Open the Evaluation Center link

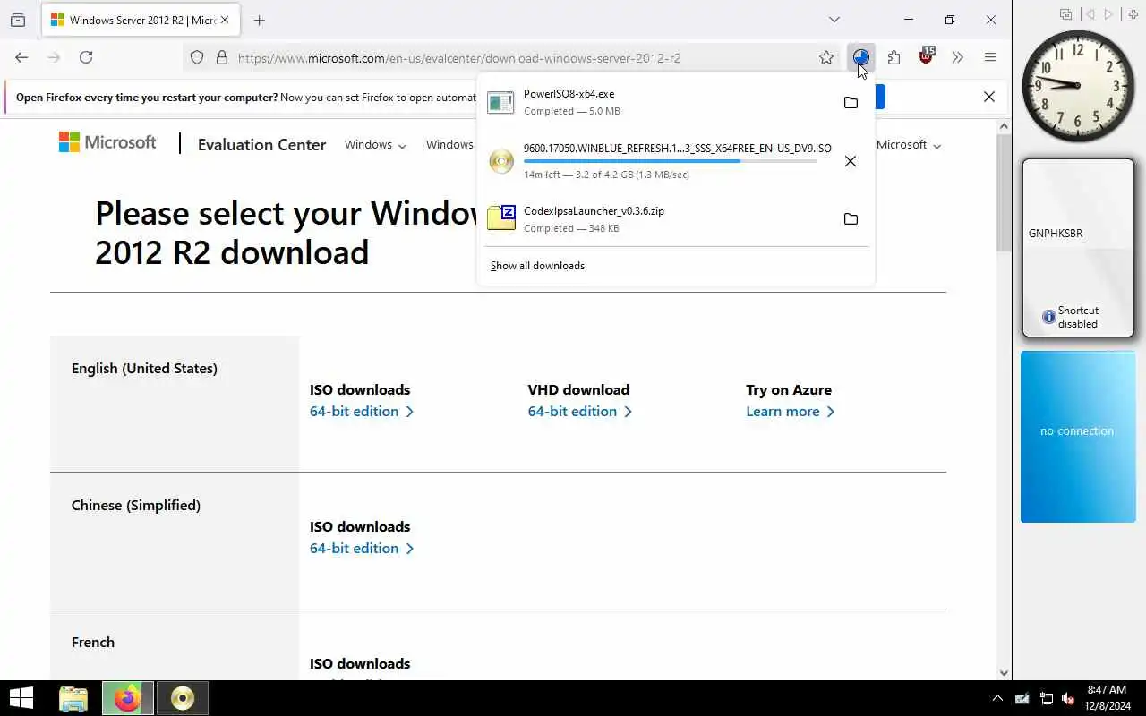[261, 145]
